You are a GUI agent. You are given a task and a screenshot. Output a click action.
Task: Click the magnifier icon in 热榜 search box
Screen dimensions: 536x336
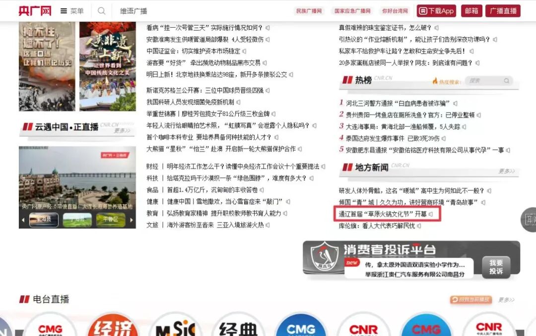coord(507,80)
